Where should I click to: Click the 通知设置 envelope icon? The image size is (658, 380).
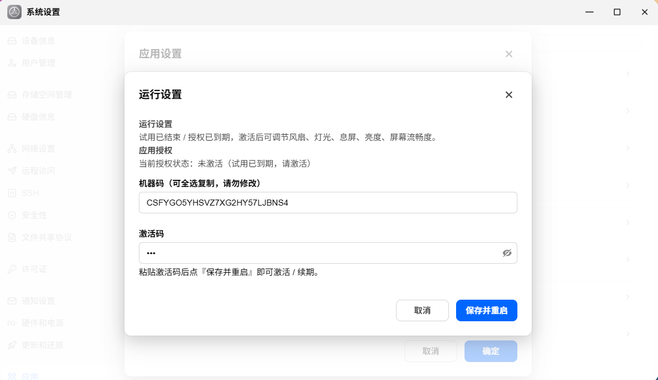pyautogui.click(x=12, y=301)
